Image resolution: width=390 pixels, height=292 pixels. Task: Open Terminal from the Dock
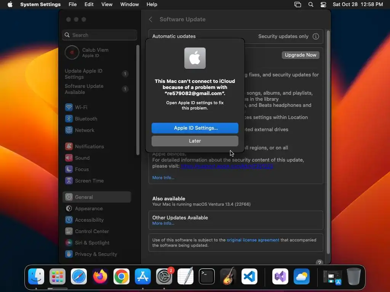(x=207, y=276)
